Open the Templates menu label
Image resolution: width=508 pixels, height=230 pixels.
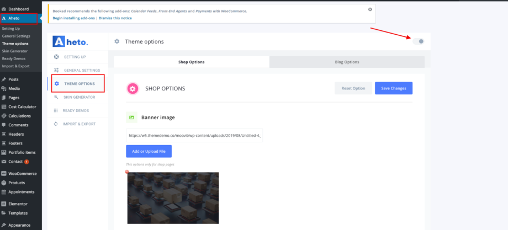[x=18, y=213]
